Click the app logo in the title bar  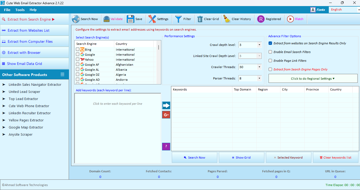click(3, 3)
